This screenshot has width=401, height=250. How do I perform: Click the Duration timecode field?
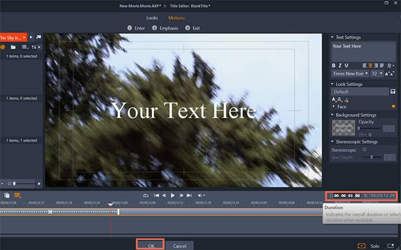pyautogui.click(x=346, y=196)
